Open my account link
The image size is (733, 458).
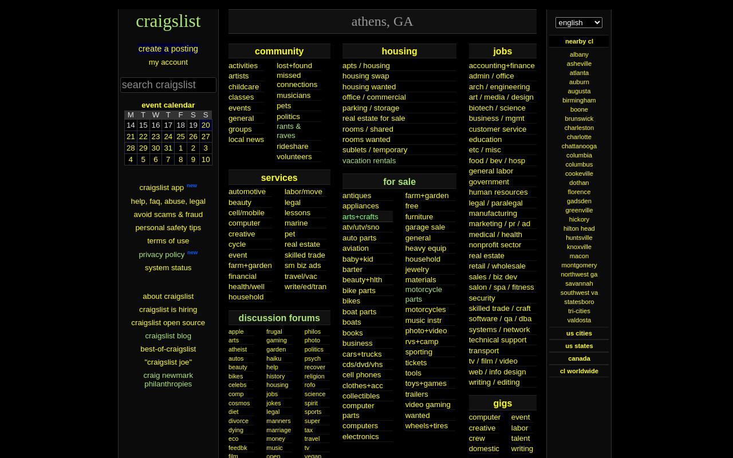click(168, 62)
